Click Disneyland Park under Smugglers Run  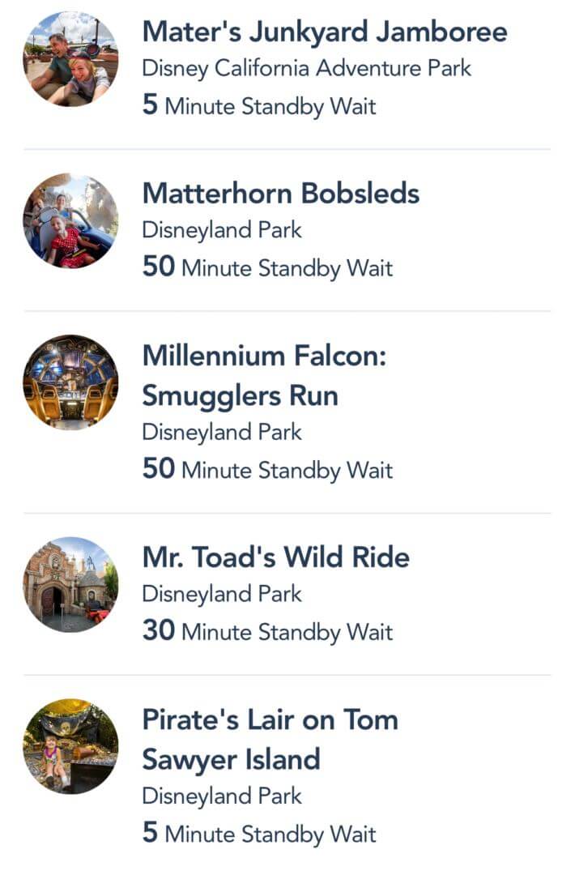click(222, 433)
